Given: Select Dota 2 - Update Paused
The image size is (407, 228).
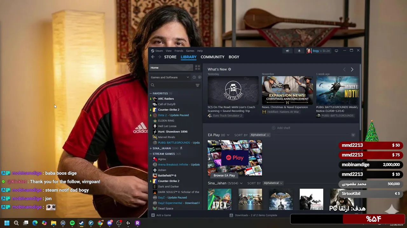Looking at the screenshot, I should [173, 115].
